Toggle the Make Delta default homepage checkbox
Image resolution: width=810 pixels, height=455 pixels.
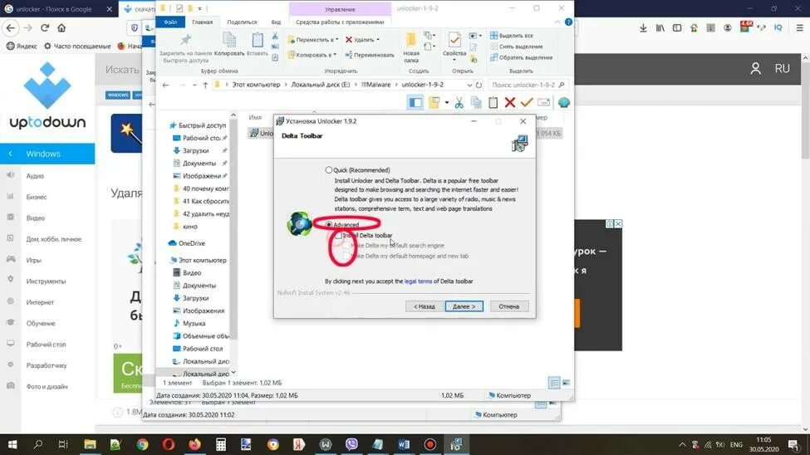tap(346, 257)
